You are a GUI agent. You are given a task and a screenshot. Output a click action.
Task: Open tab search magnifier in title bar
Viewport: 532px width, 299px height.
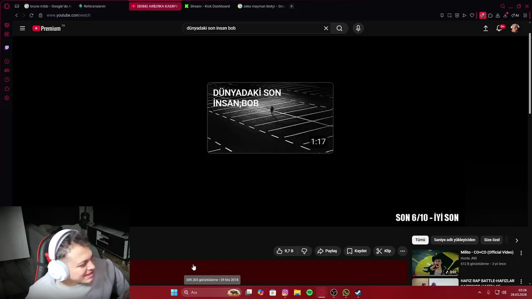pyautogui.click(x=502, y=6)
